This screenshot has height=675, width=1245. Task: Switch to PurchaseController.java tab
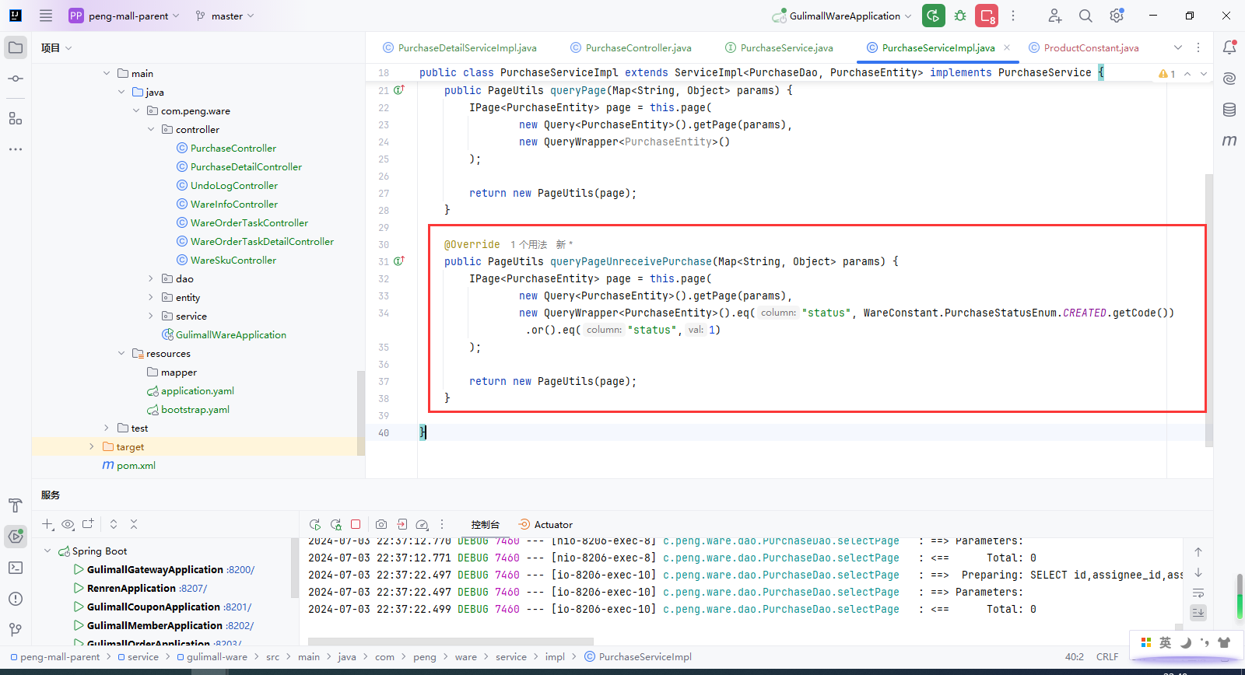631,48
